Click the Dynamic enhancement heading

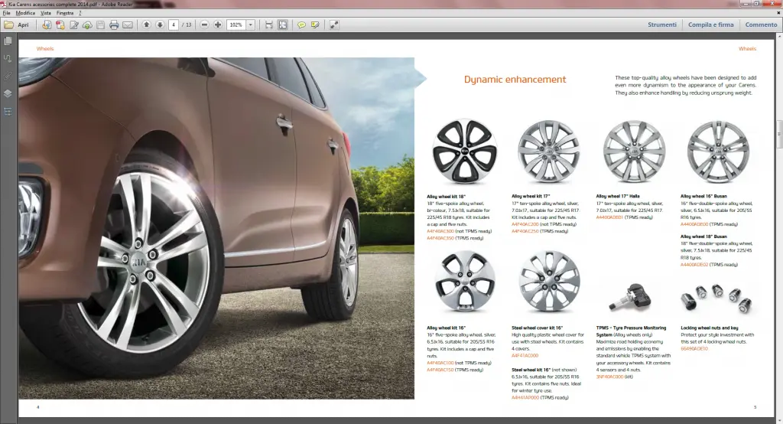[x=515, y=80]
